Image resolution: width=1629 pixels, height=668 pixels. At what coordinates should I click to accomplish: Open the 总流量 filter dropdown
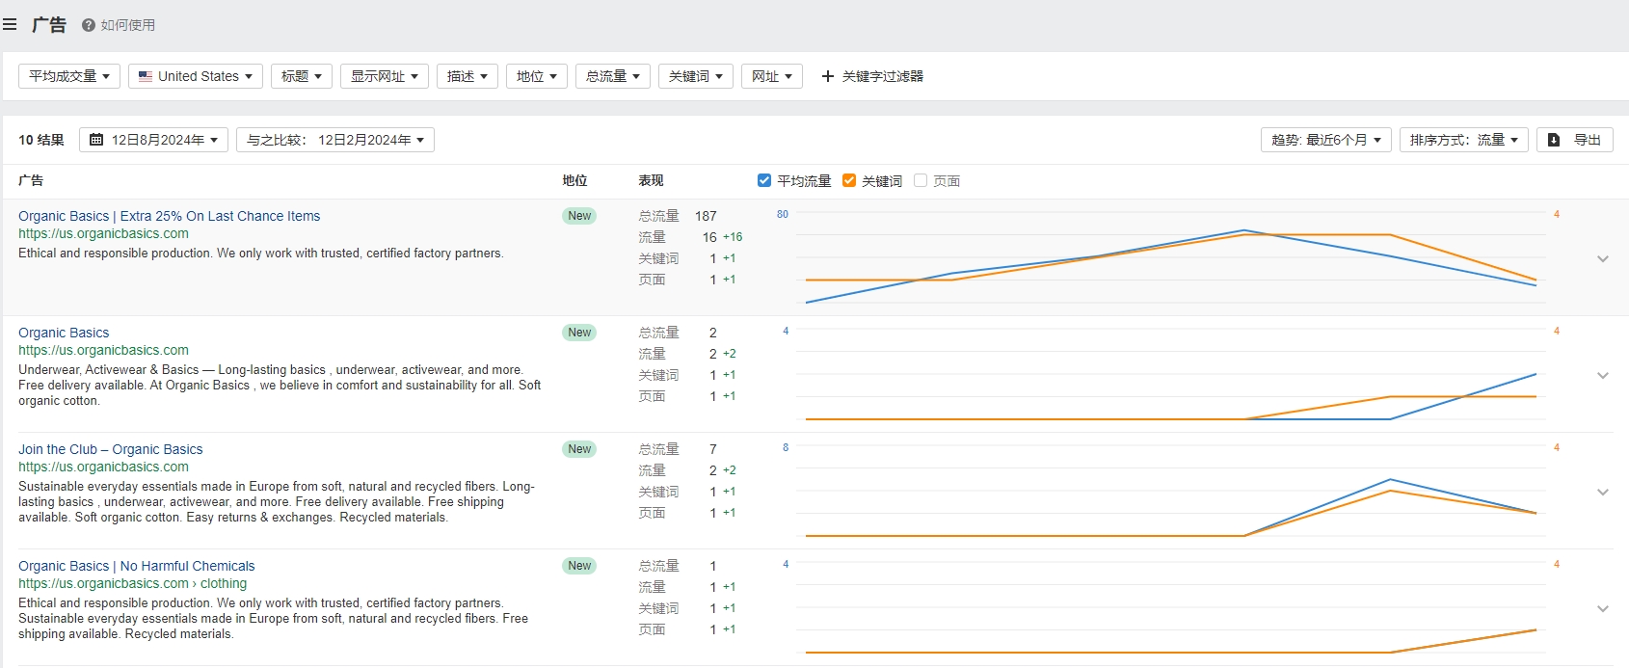point(613,76)
